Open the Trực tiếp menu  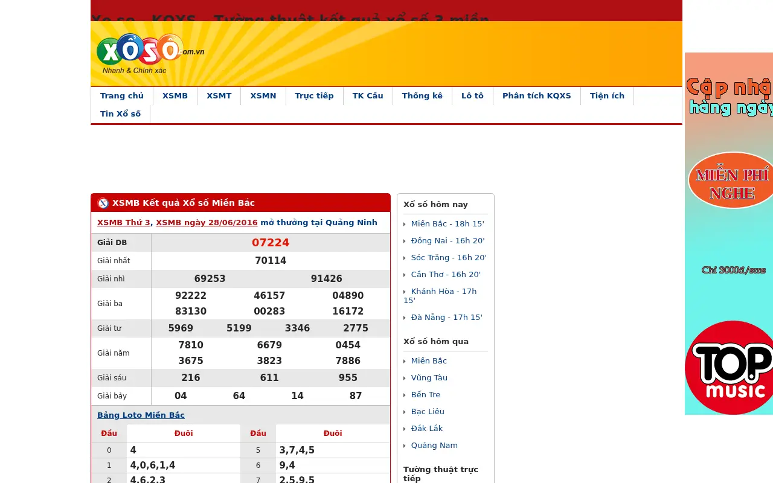(314, 96)
